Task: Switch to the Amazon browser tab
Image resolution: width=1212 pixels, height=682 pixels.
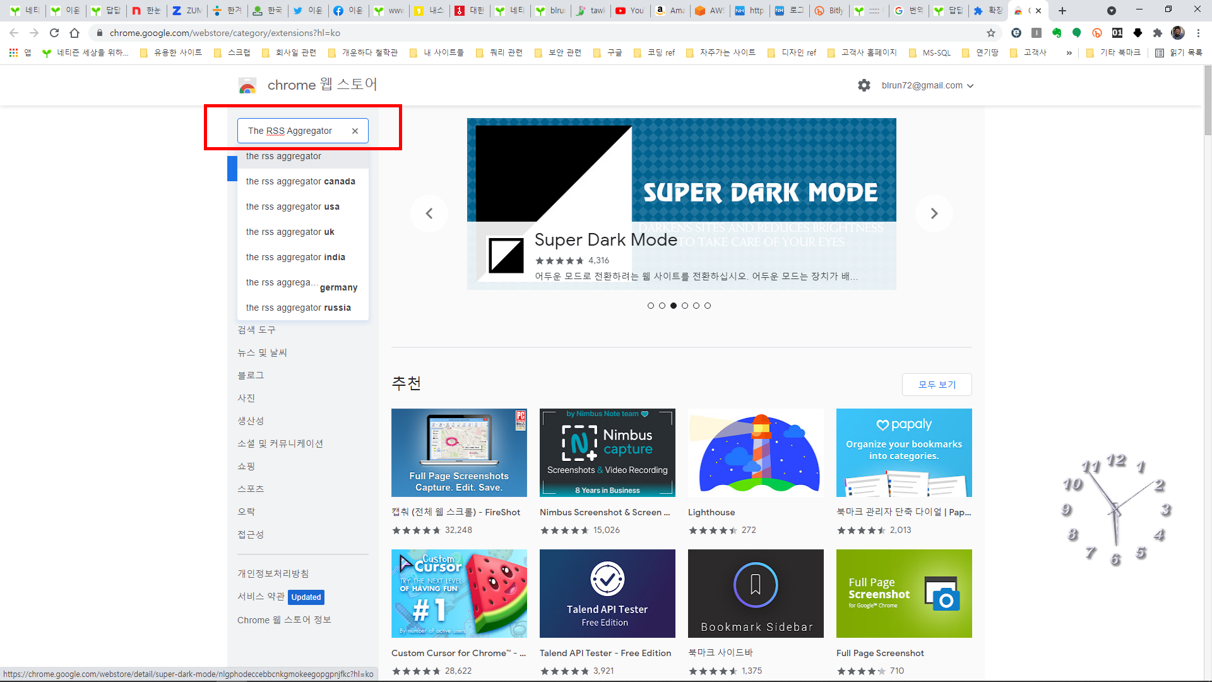Action: (x=670, y=10)
